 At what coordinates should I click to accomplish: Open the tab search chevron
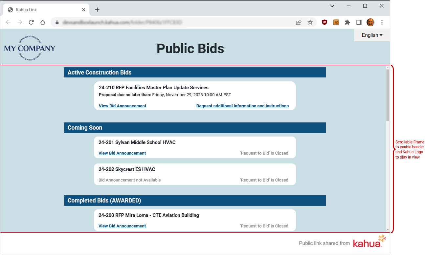pyautogui.click(x=332, y=6)
